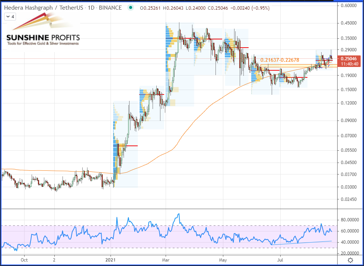Click the current price label 0.25046 on axis
364x266 pixels.
click(x=349, y=59)
